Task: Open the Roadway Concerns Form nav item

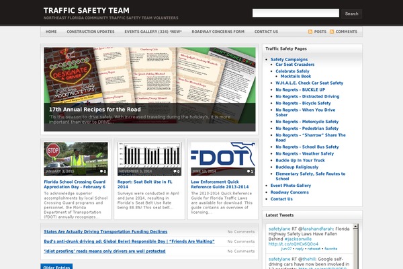Action: click(x=218, y=32)
